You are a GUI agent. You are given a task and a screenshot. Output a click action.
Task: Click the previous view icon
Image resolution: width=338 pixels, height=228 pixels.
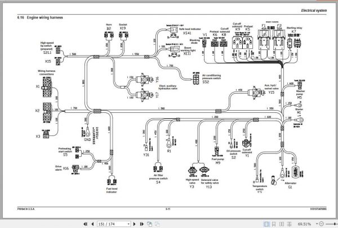pos(149,224)
